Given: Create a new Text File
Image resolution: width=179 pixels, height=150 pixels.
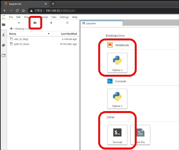Looking at the screenshot, I should click(x=140, y=135).
